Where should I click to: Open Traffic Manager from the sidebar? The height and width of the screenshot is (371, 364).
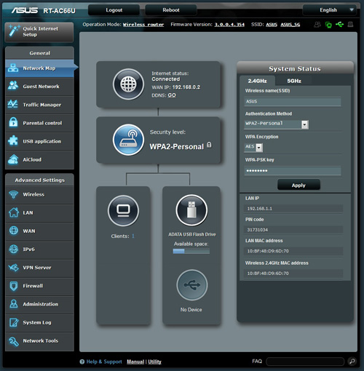click(x=39, y=105)
